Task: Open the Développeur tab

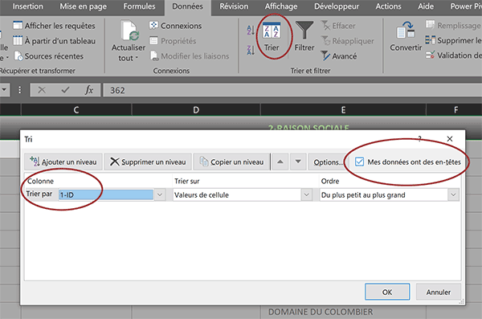Action: point(337,6)
